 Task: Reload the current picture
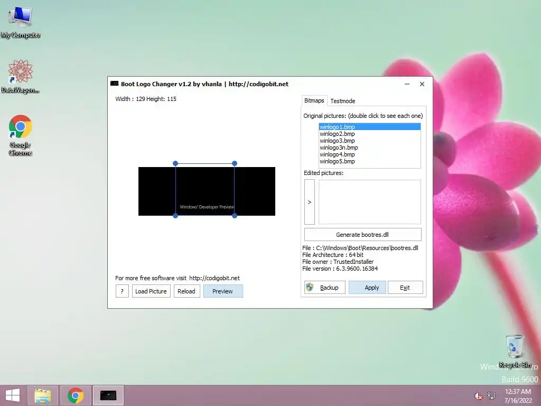tap(186, 291)
